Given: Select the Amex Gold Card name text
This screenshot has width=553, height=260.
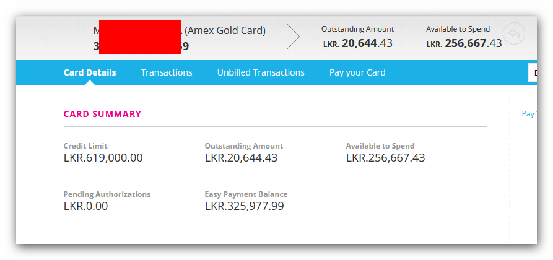Looking at the screenshot, I should [x=225, y=31].
